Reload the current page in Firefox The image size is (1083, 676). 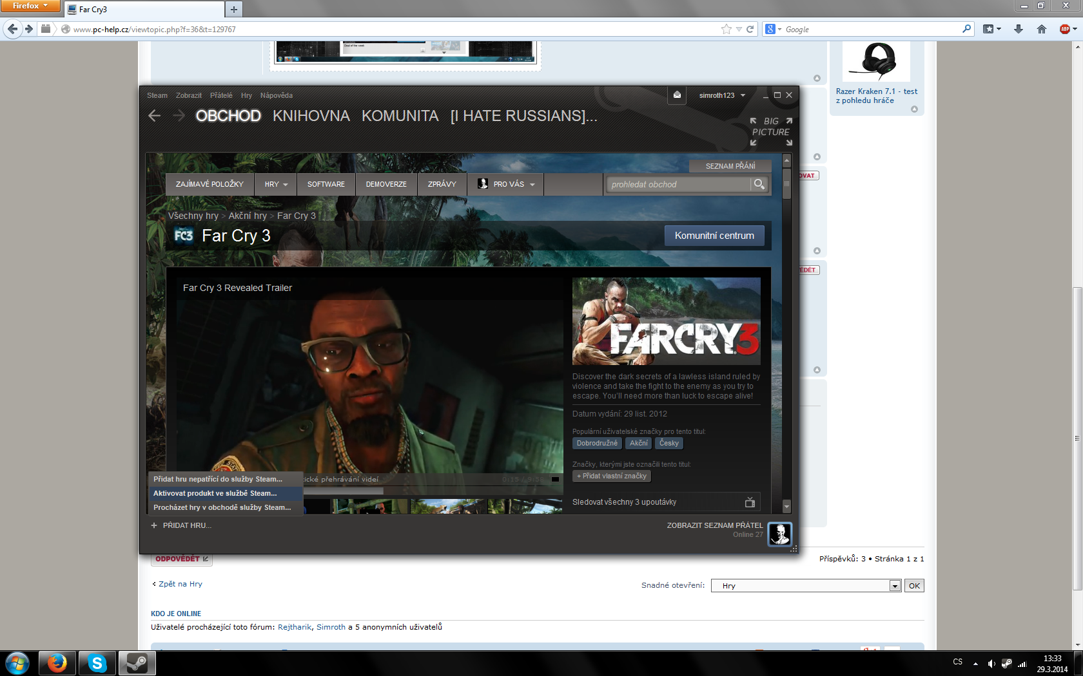(x=750, y=29)
